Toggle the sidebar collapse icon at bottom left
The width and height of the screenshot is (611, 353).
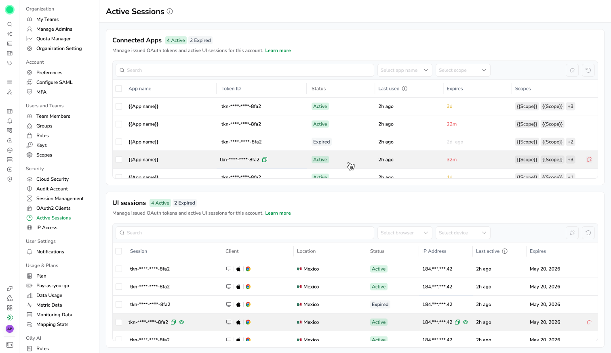(10, 345)
